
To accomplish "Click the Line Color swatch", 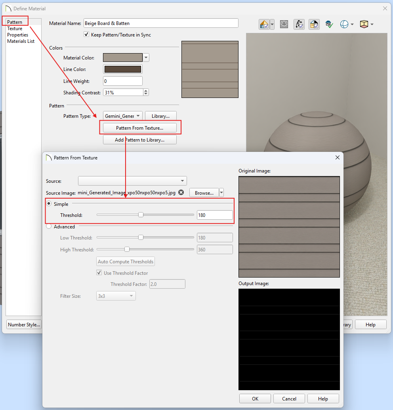I will 123,69.
